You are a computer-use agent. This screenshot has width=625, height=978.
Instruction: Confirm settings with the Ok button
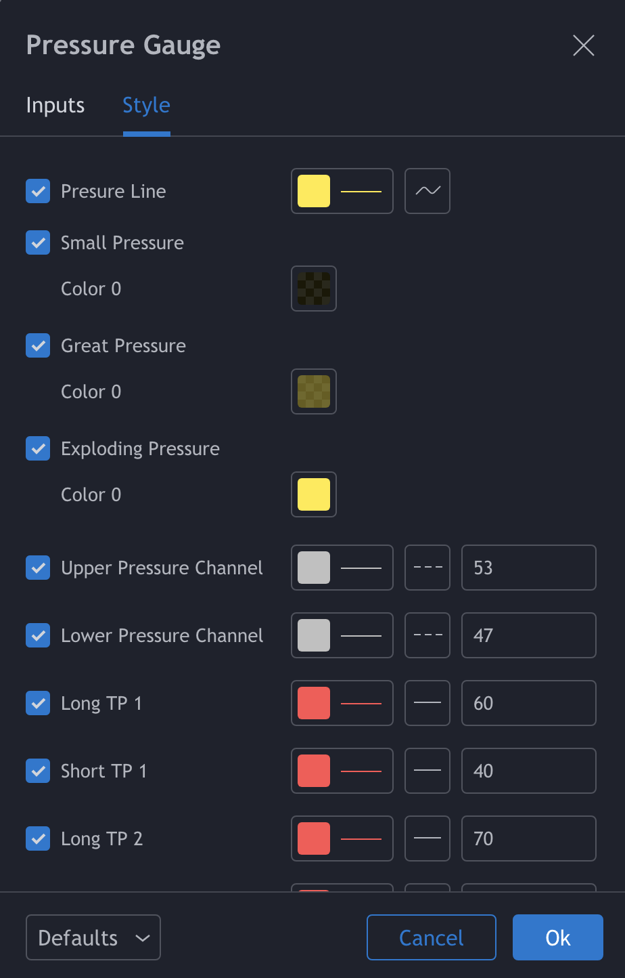click(558, 937)
